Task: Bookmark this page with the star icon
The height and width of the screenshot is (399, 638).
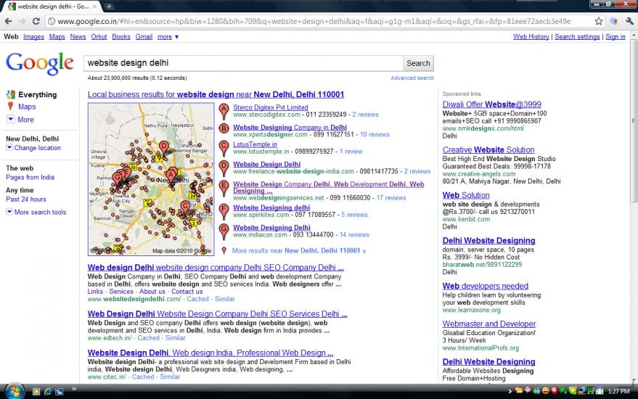Action: [x=599, y=21]
